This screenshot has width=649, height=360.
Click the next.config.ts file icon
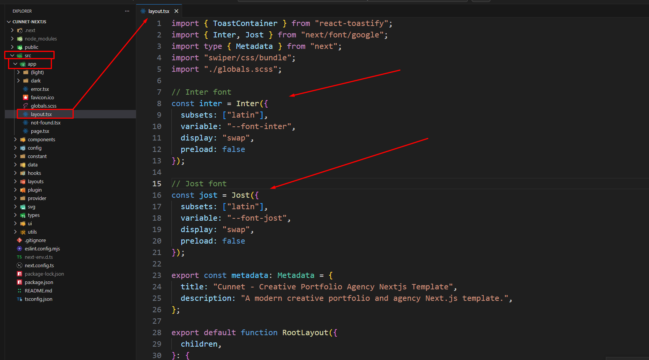[19, 265]
